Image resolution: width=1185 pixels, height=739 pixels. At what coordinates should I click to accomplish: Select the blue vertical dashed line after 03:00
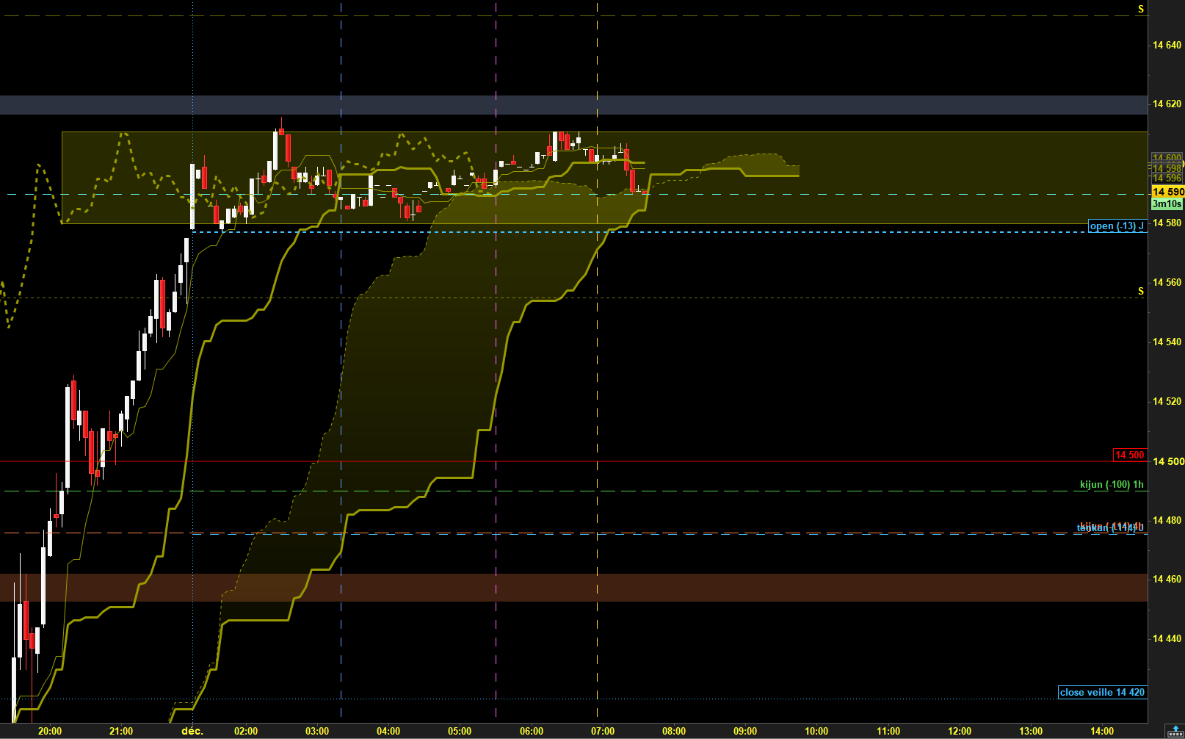point(341,360)
